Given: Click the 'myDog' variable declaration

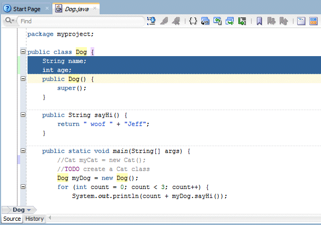Looking at the screenshot, I should click(81, 178).
